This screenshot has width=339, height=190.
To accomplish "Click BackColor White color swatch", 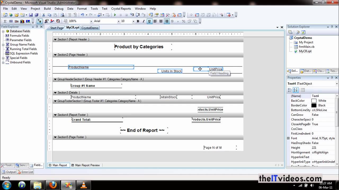I will click(314, 101).
